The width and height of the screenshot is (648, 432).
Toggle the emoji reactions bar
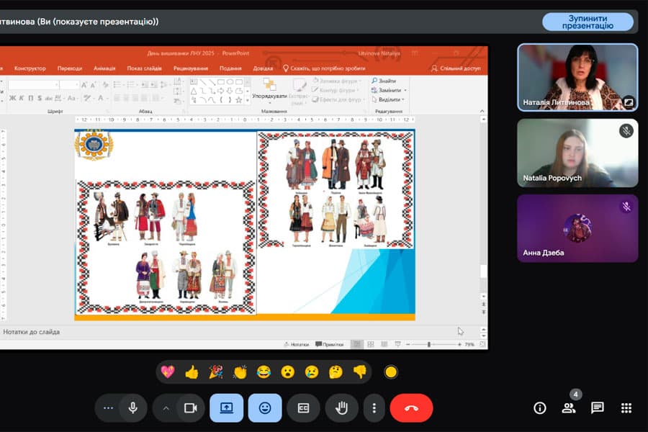[265, 408]
